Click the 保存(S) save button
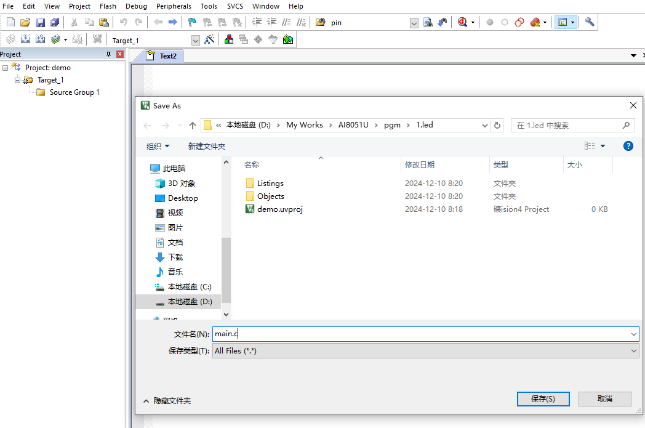645x428 pixels. tap(543, 399)
